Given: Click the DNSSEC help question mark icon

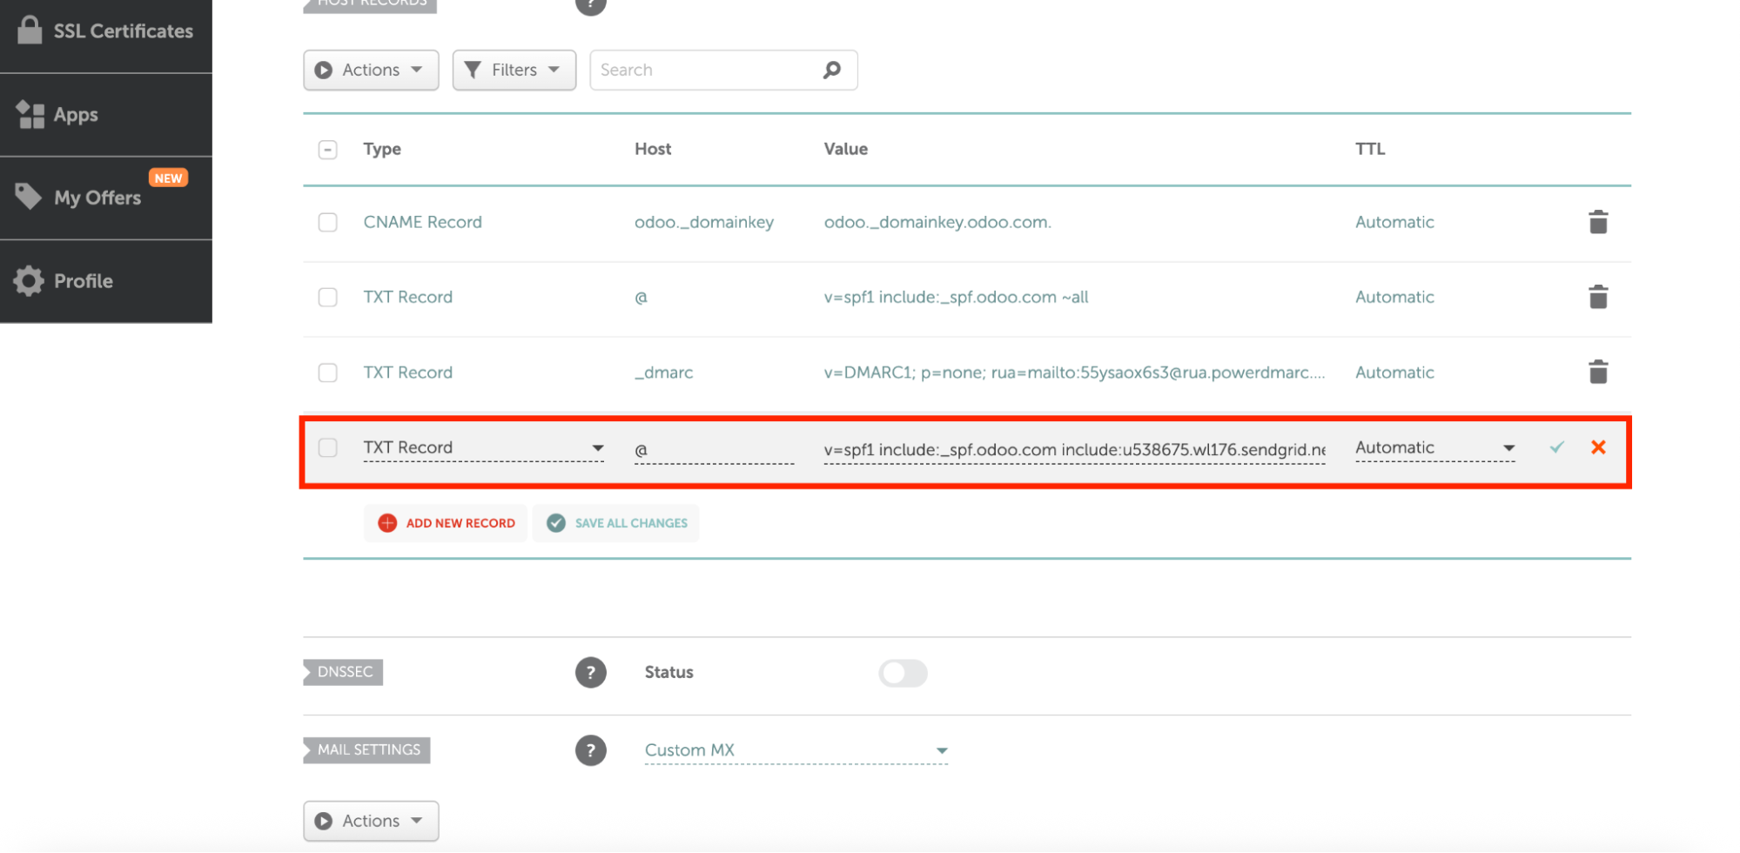Looking at the screenshot, I should click(x=591, y=672).
